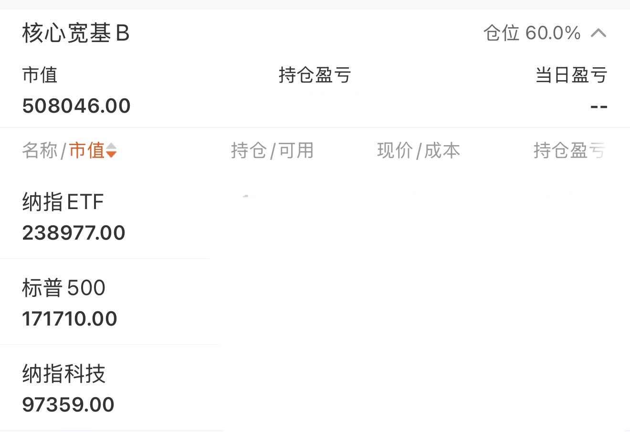Tap the 仓位 60.0% position label
The height and width of the screenshot is (432, 630).
click(x=532, y=33)
